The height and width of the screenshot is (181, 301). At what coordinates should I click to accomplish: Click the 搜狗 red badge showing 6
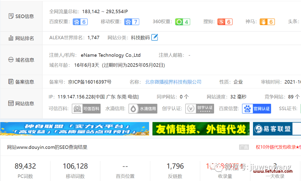click(225, 22)
